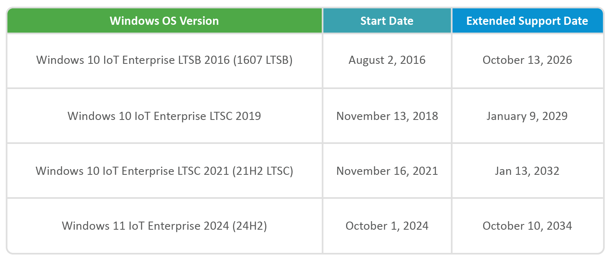Viewport: 610px width, 261px height.
Task: Click the Extended Support Date header
Action: pyautogui.click(x=527, y=21)
